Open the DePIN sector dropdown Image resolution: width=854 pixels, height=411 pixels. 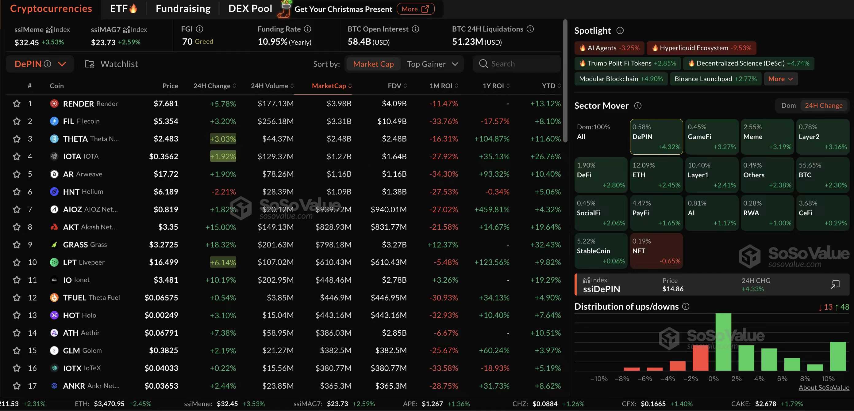coord(62,64)
